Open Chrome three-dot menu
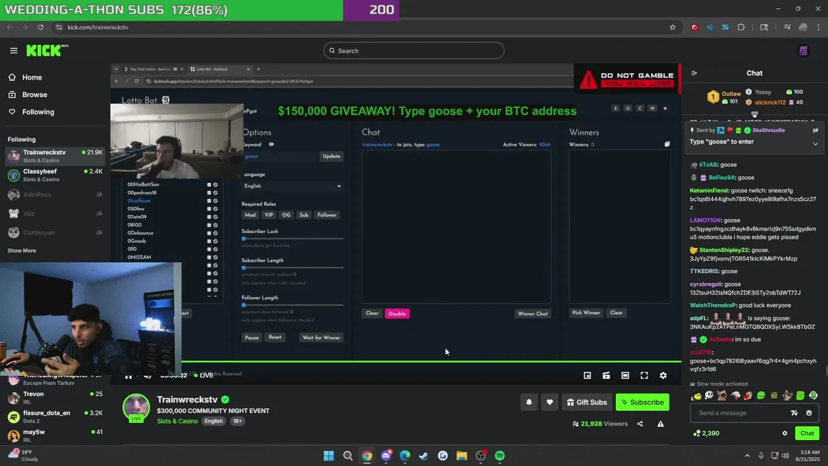 pyautogui.click(x=818, y=27)
